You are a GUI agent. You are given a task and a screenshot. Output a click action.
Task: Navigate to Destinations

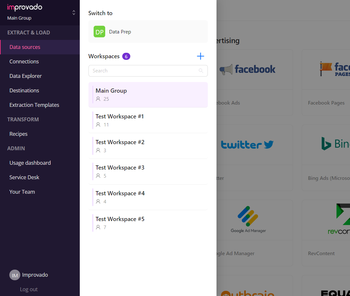click(x=24, y=91)
